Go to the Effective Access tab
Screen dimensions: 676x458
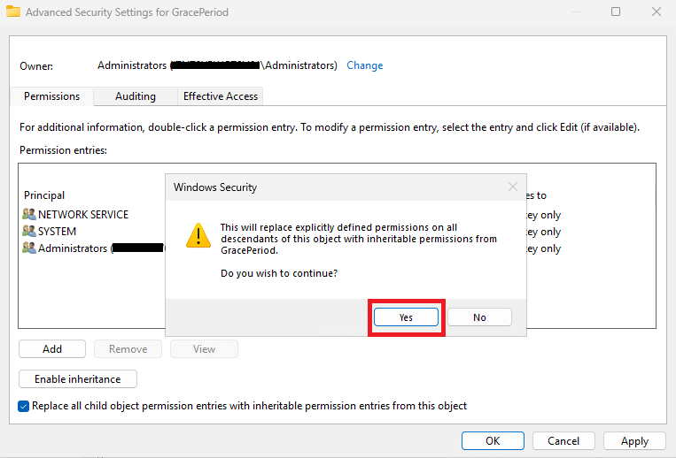tap(220, 96)
